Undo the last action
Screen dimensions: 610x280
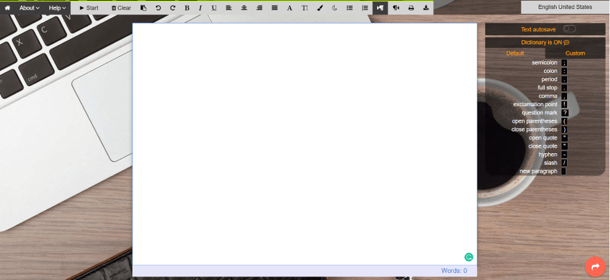pos(158,8)
